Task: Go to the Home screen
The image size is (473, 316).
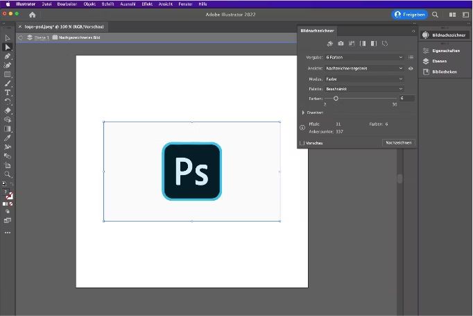Action: coord(33,15)
